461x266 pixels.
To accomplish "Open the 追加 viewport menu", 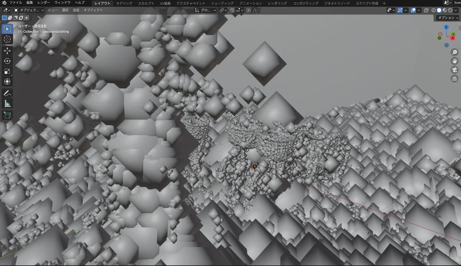I will pyautogui.click(x=76, y=10).
